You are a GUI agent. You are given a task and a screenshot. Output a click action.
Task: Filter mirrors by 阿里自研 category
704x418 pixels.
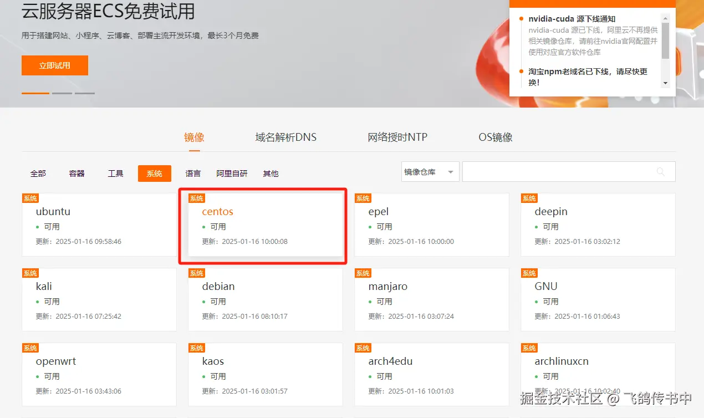(232, 174)
